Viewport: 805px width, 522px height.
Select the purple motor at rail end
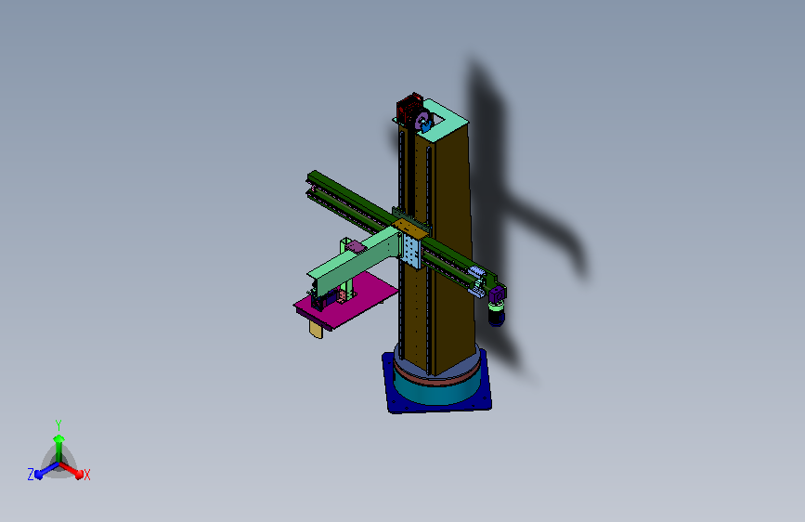coord(497,295)
